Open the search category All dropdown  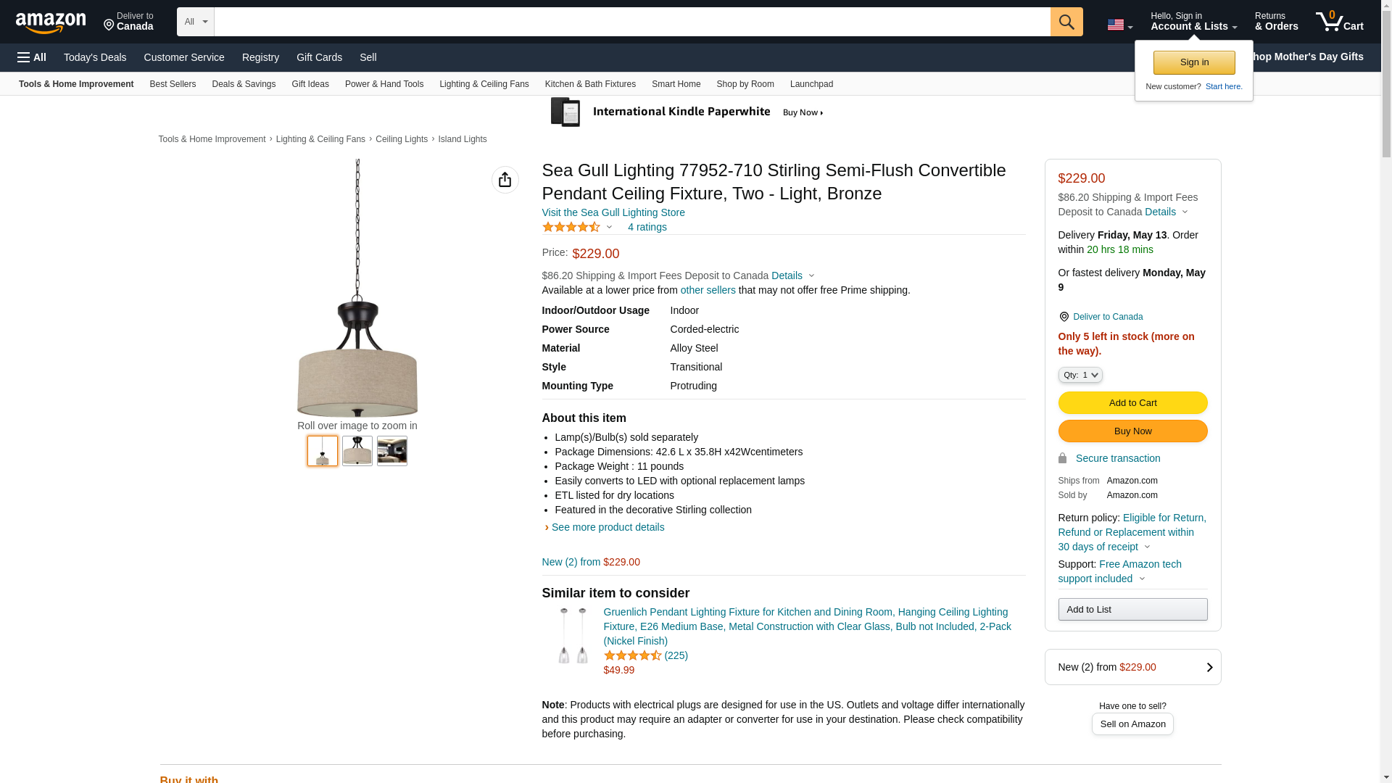[x=195, y=22]
